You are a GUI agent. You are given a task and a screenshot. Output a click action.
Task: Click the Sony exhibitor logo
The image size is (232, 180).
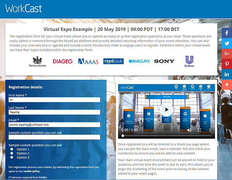click(164, 61)
